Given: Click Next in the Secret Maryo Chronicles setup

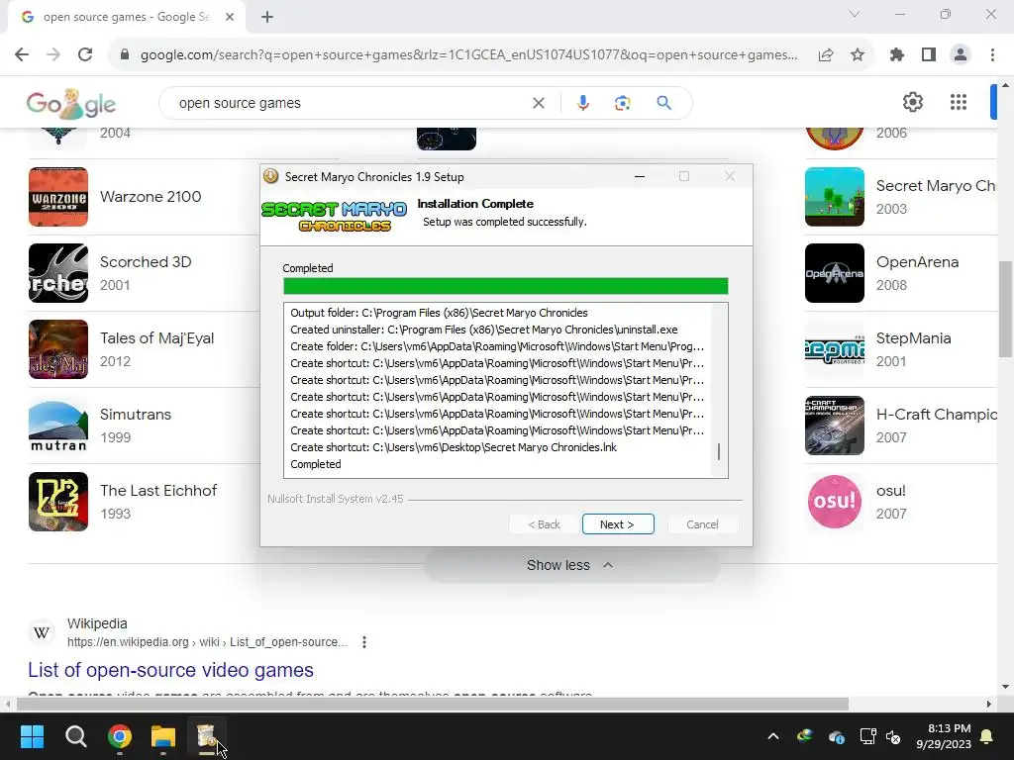Looking at the screenshot, I should pyautogui.click(x=618, y=524).
